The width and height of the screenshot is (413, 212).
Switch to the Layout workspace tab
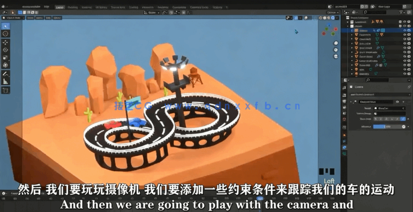click(60, 7)
